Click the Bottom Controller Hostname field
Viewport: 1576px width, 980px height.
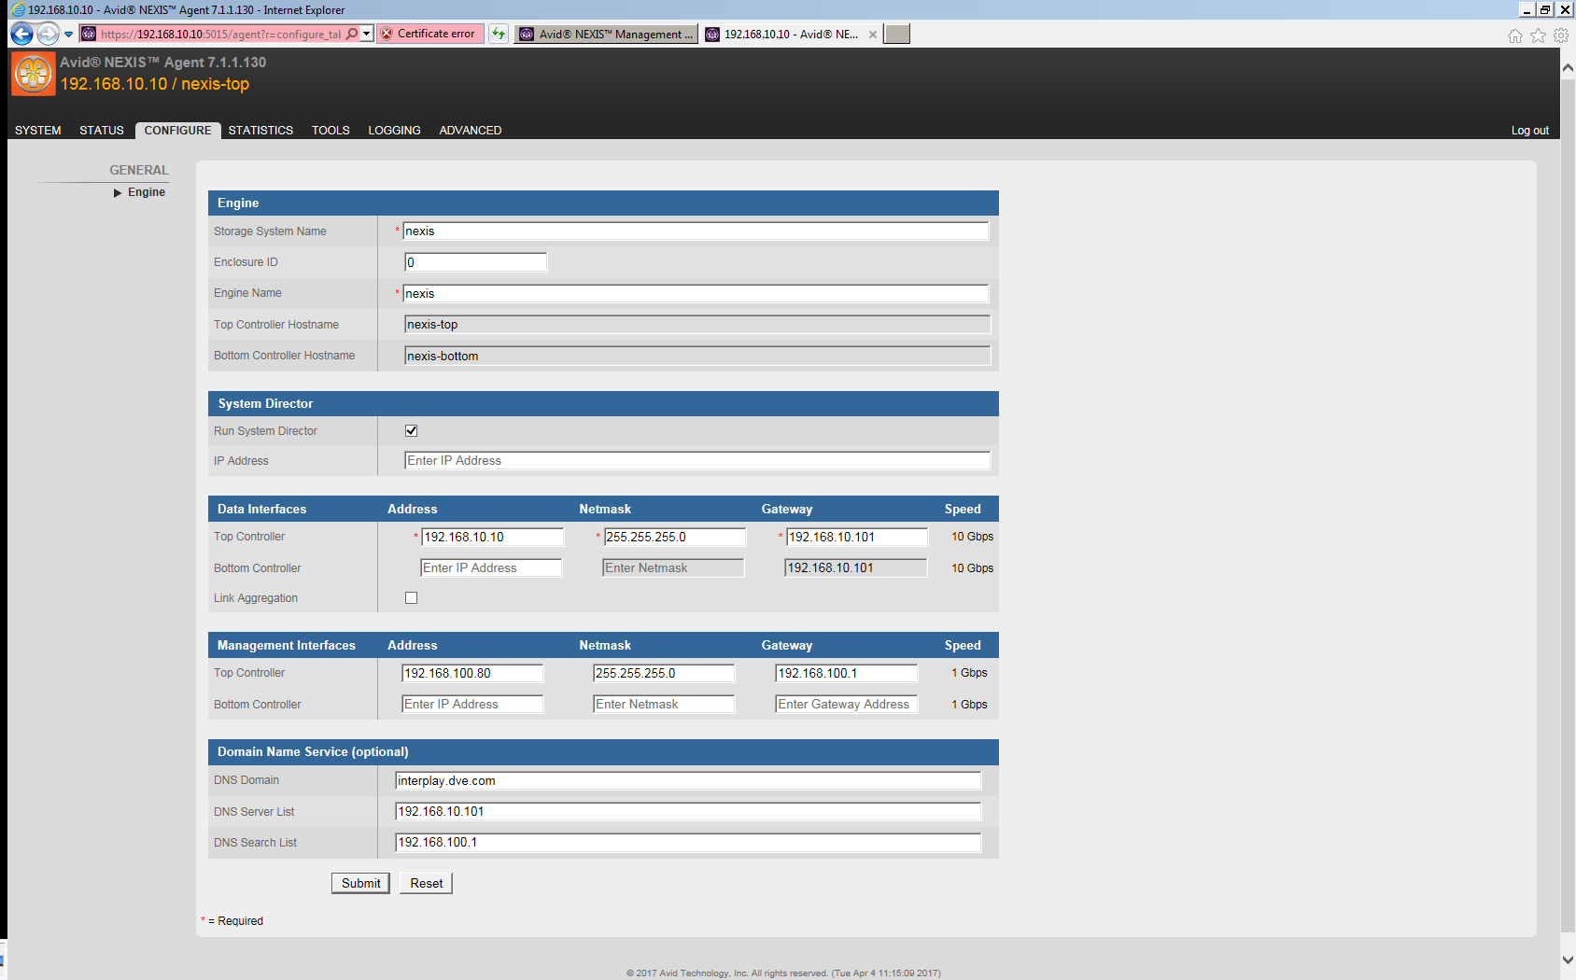[x=697, y=356]
